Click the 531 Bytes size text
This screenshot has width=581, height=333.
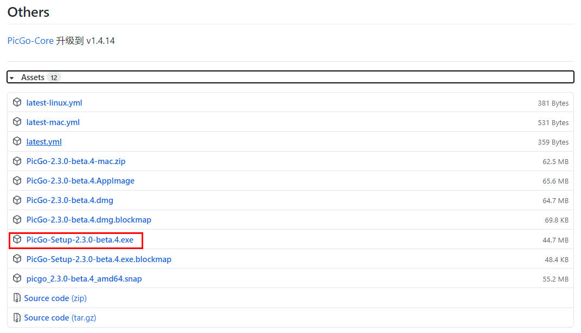(x=553, y=123)
